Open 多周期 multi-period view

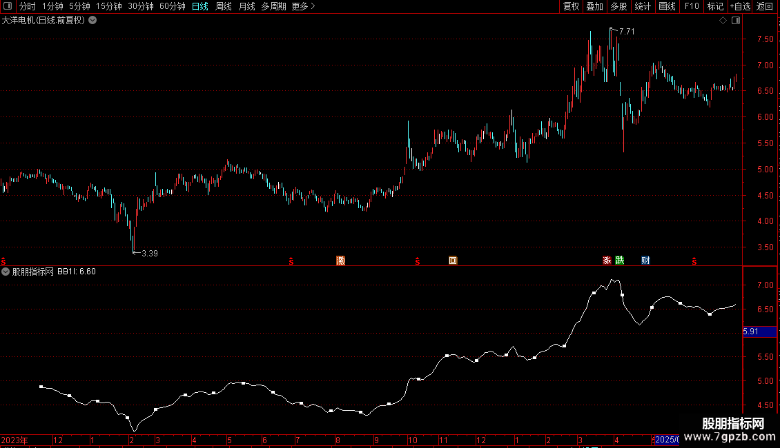[x=273, y=6]
